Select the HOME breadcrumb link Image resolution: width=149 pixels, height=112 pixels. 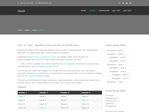point(20,30)
